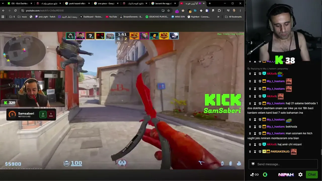Close the one piece - Google tab
The width and height of the screenshot is (322, 181).
(x=118, y=4)
